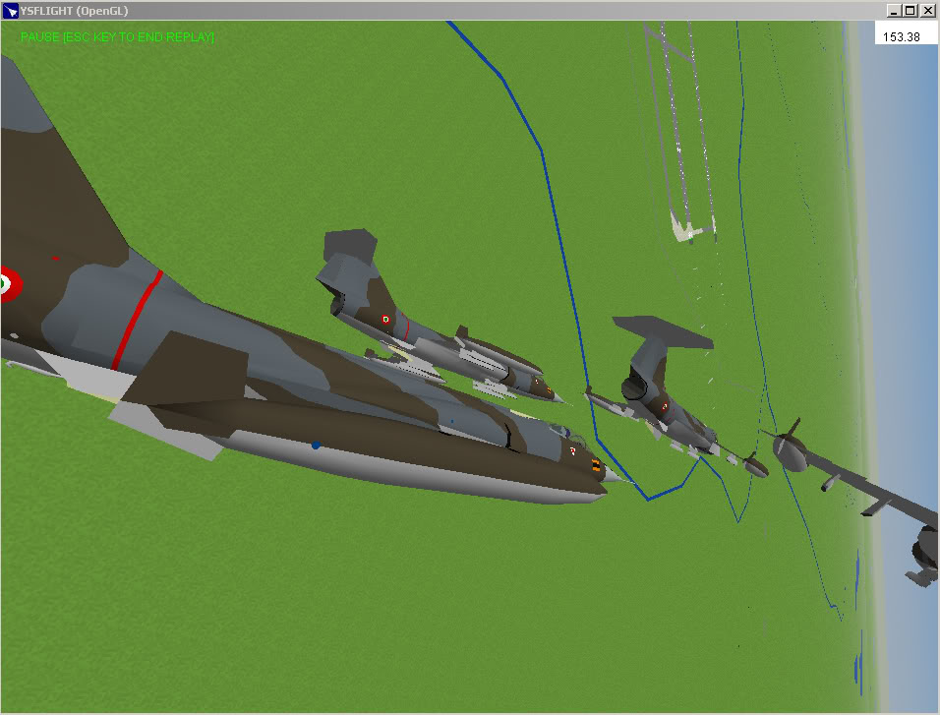Image resolution: width=940 pixels, height=715 pixels.
Task: Select the nearest jet's cockpit canopy
Action: [x=557, y=432]
